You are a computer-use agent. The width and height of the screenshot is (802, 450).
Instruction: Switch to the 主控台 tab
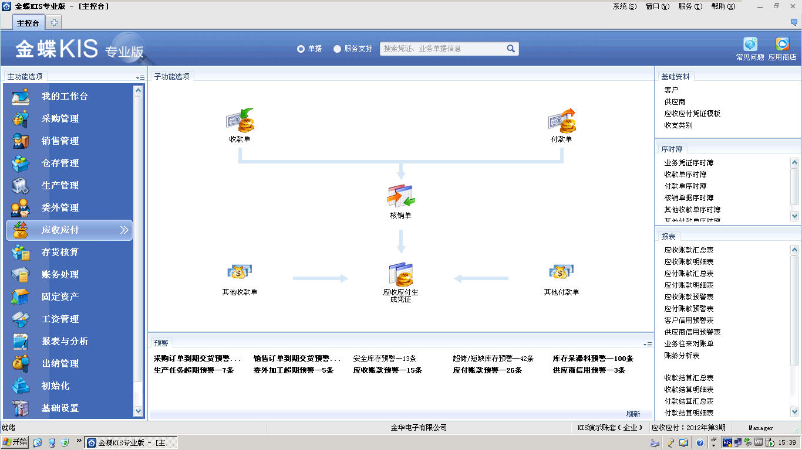(x=28, y=23)
